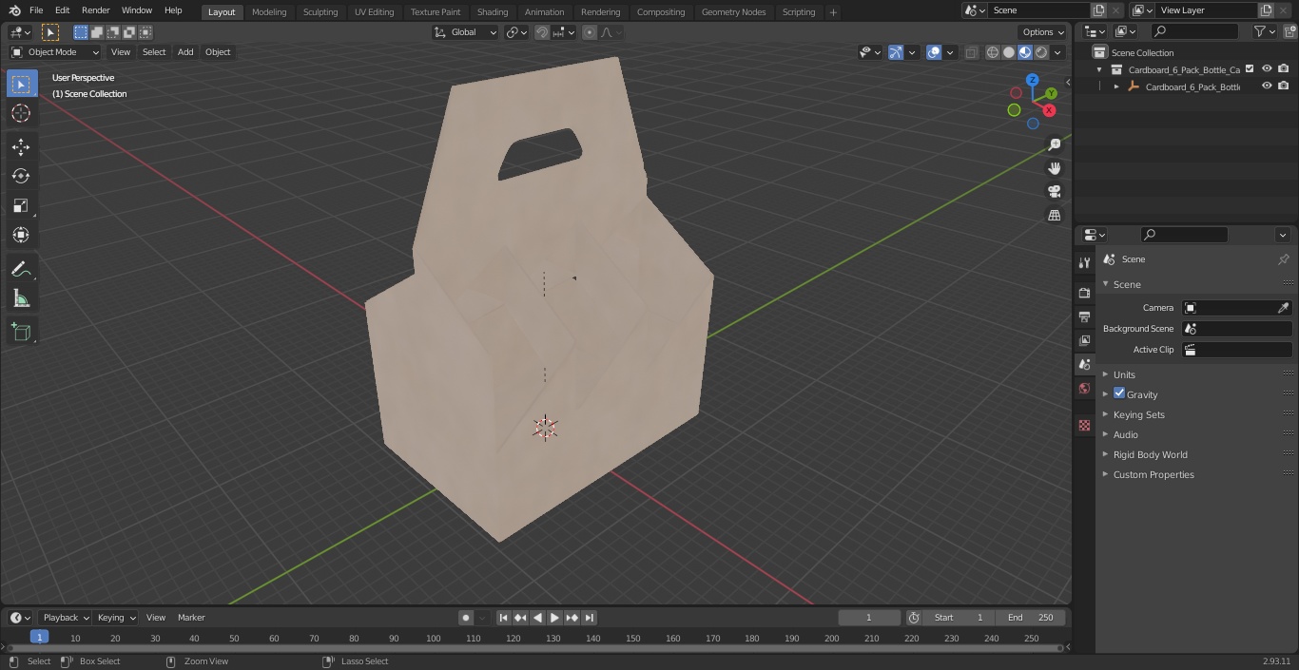The image size is (1299, 670).
Task: Choose the Move tool
Action: 21,146
